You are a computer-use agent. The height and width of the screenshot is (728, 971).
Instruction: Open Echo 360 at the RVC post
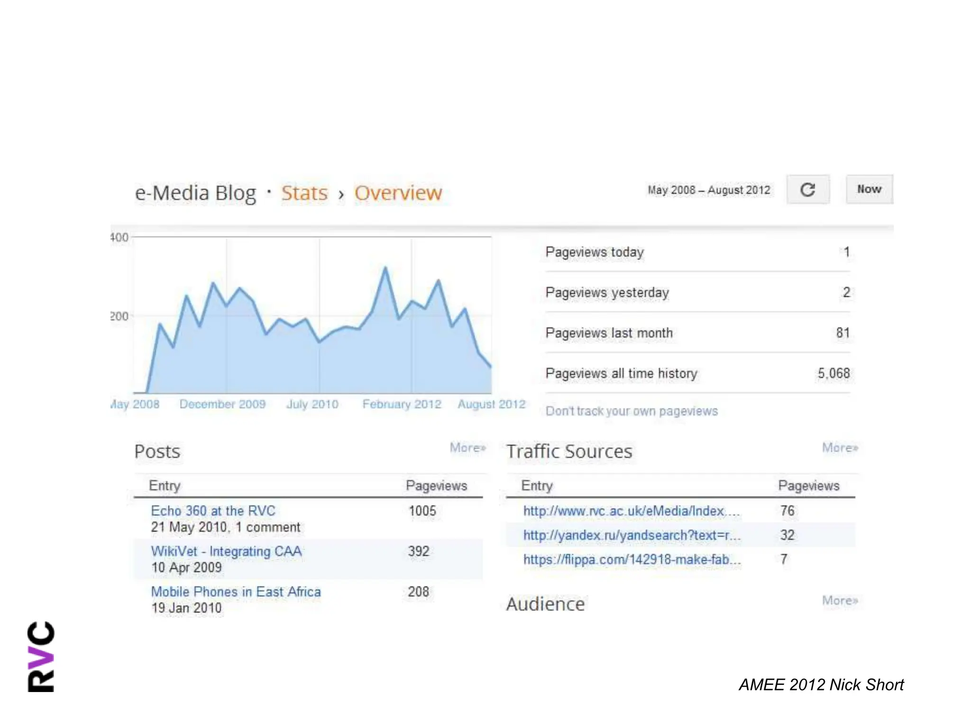click(x=213, y=511)
